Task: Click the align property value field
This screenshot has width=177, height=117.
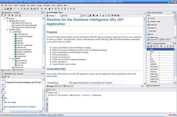Action: (166, 49)
